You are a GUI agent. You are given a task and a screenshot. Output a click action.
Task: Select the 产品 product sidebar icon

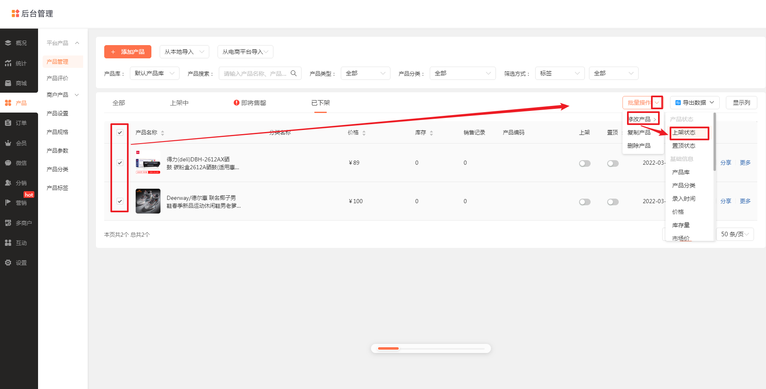[x=8, y=103]
